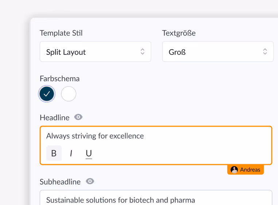Viewport: 278px width, 205px height.
Task: Click the Headline label text
Action: pos(55,118)
